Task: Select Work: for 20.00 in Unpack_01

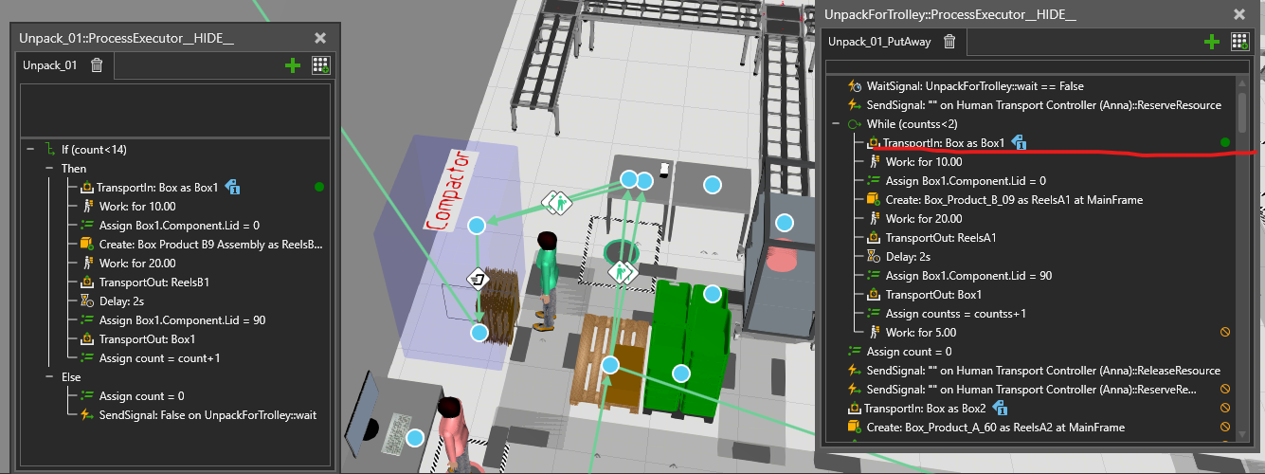Action: tap(137, 264)
